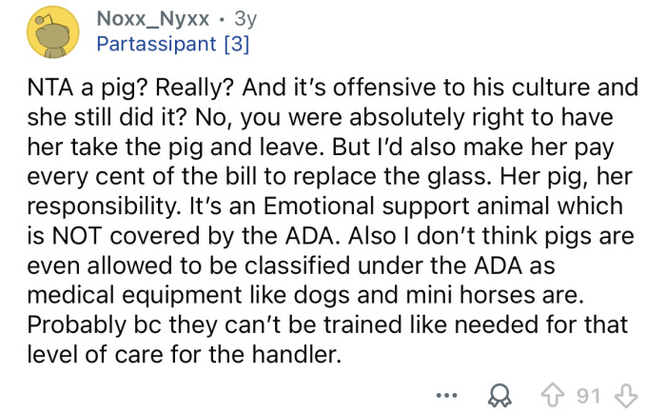Click the Partassipant [3] flair
The width and height of the screenshot is (666, 413).
172,45
